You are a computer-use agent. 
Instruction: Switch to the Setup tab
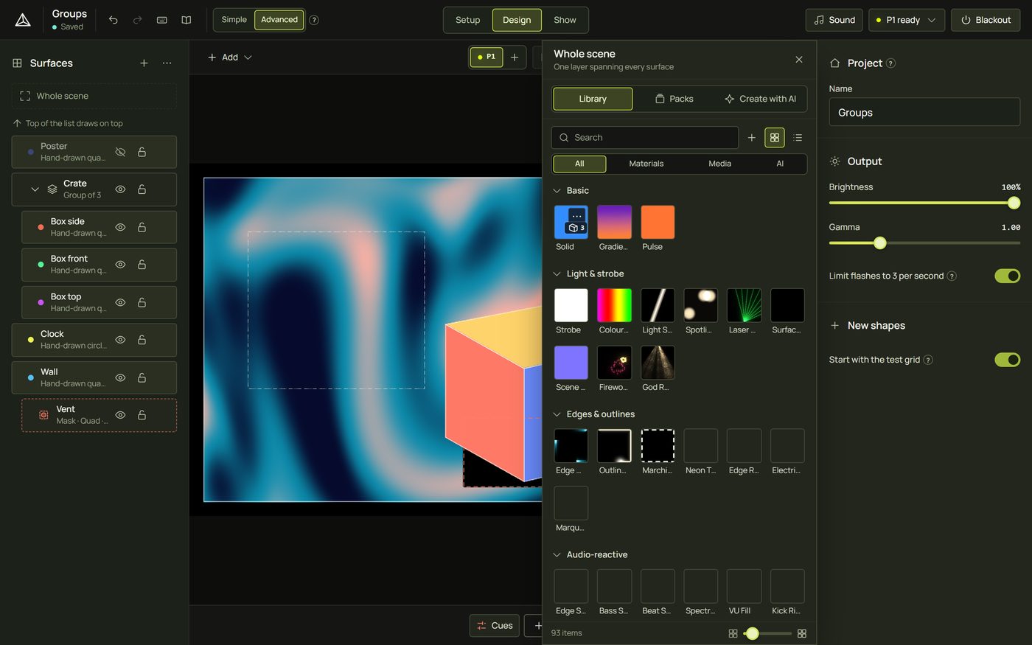click(x=467, y=20)
